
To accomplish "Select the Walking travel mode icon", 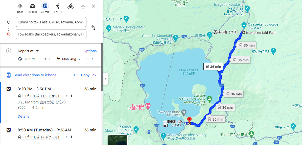I will [58, 6].
